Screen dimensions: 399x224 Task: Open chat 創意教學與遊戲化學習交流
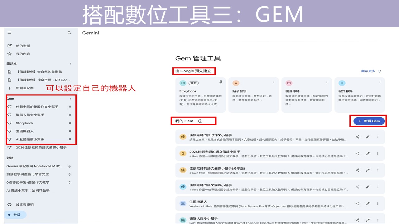27,174
